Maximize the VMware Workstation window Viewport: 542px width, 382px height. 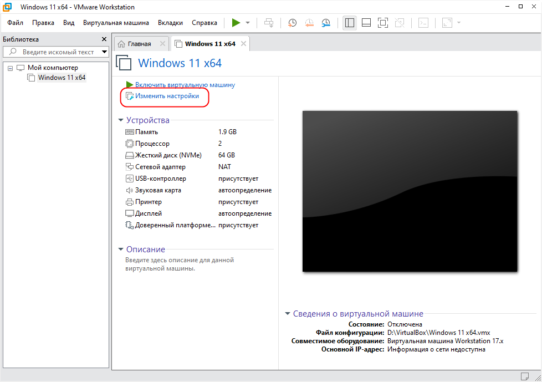click(x=520, y=7)
